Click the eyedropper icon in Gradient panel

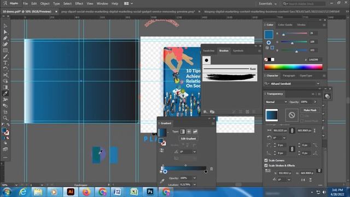click(162, 181)
